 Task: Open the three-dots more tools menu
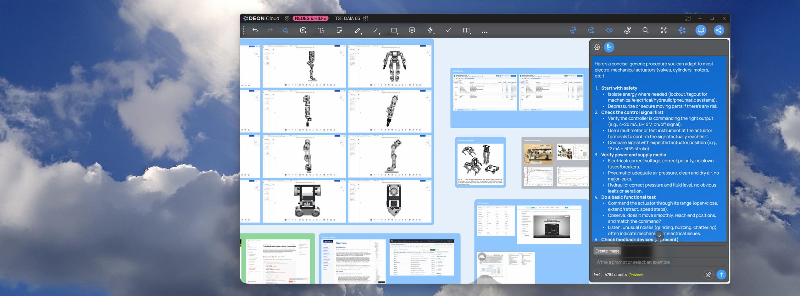[484, 32]
